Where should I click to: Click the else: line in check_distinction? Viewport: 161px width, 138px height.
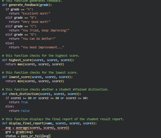pyautogui.click(x=10, y=107)
